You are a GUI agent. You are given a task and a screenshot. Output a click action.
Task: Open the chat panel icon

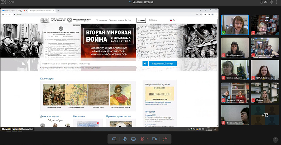pyautogui.click(x=114, y=139)
